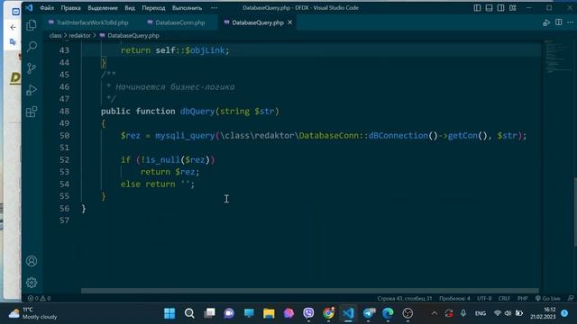Show hidden system tray icons
577x324 pixels.
(435, 313)
